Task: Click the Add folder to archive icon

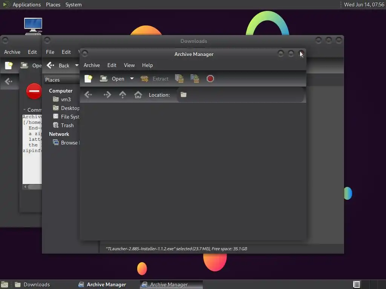Action: pos(195,79)
